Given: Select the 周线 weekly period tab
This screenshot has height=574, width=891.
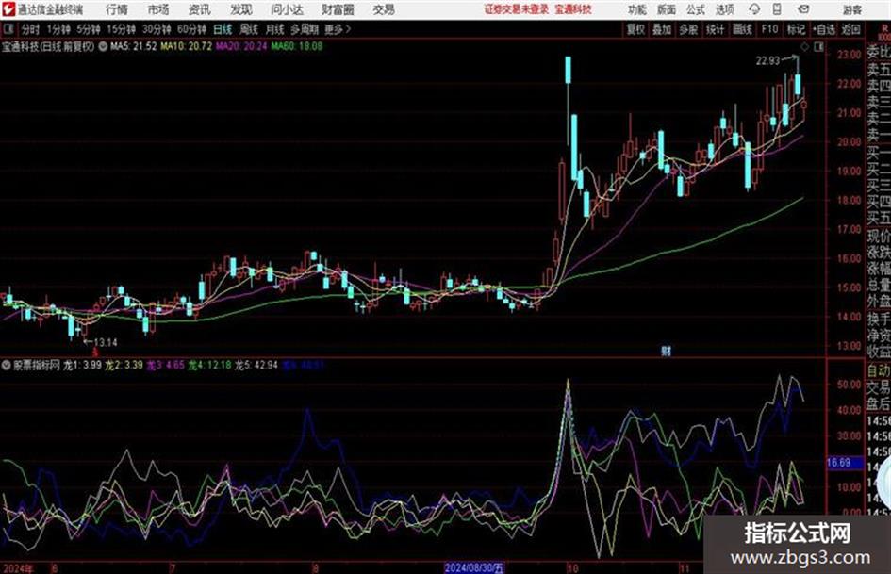Looking at the screenshot, I should (x=249, y=29).
